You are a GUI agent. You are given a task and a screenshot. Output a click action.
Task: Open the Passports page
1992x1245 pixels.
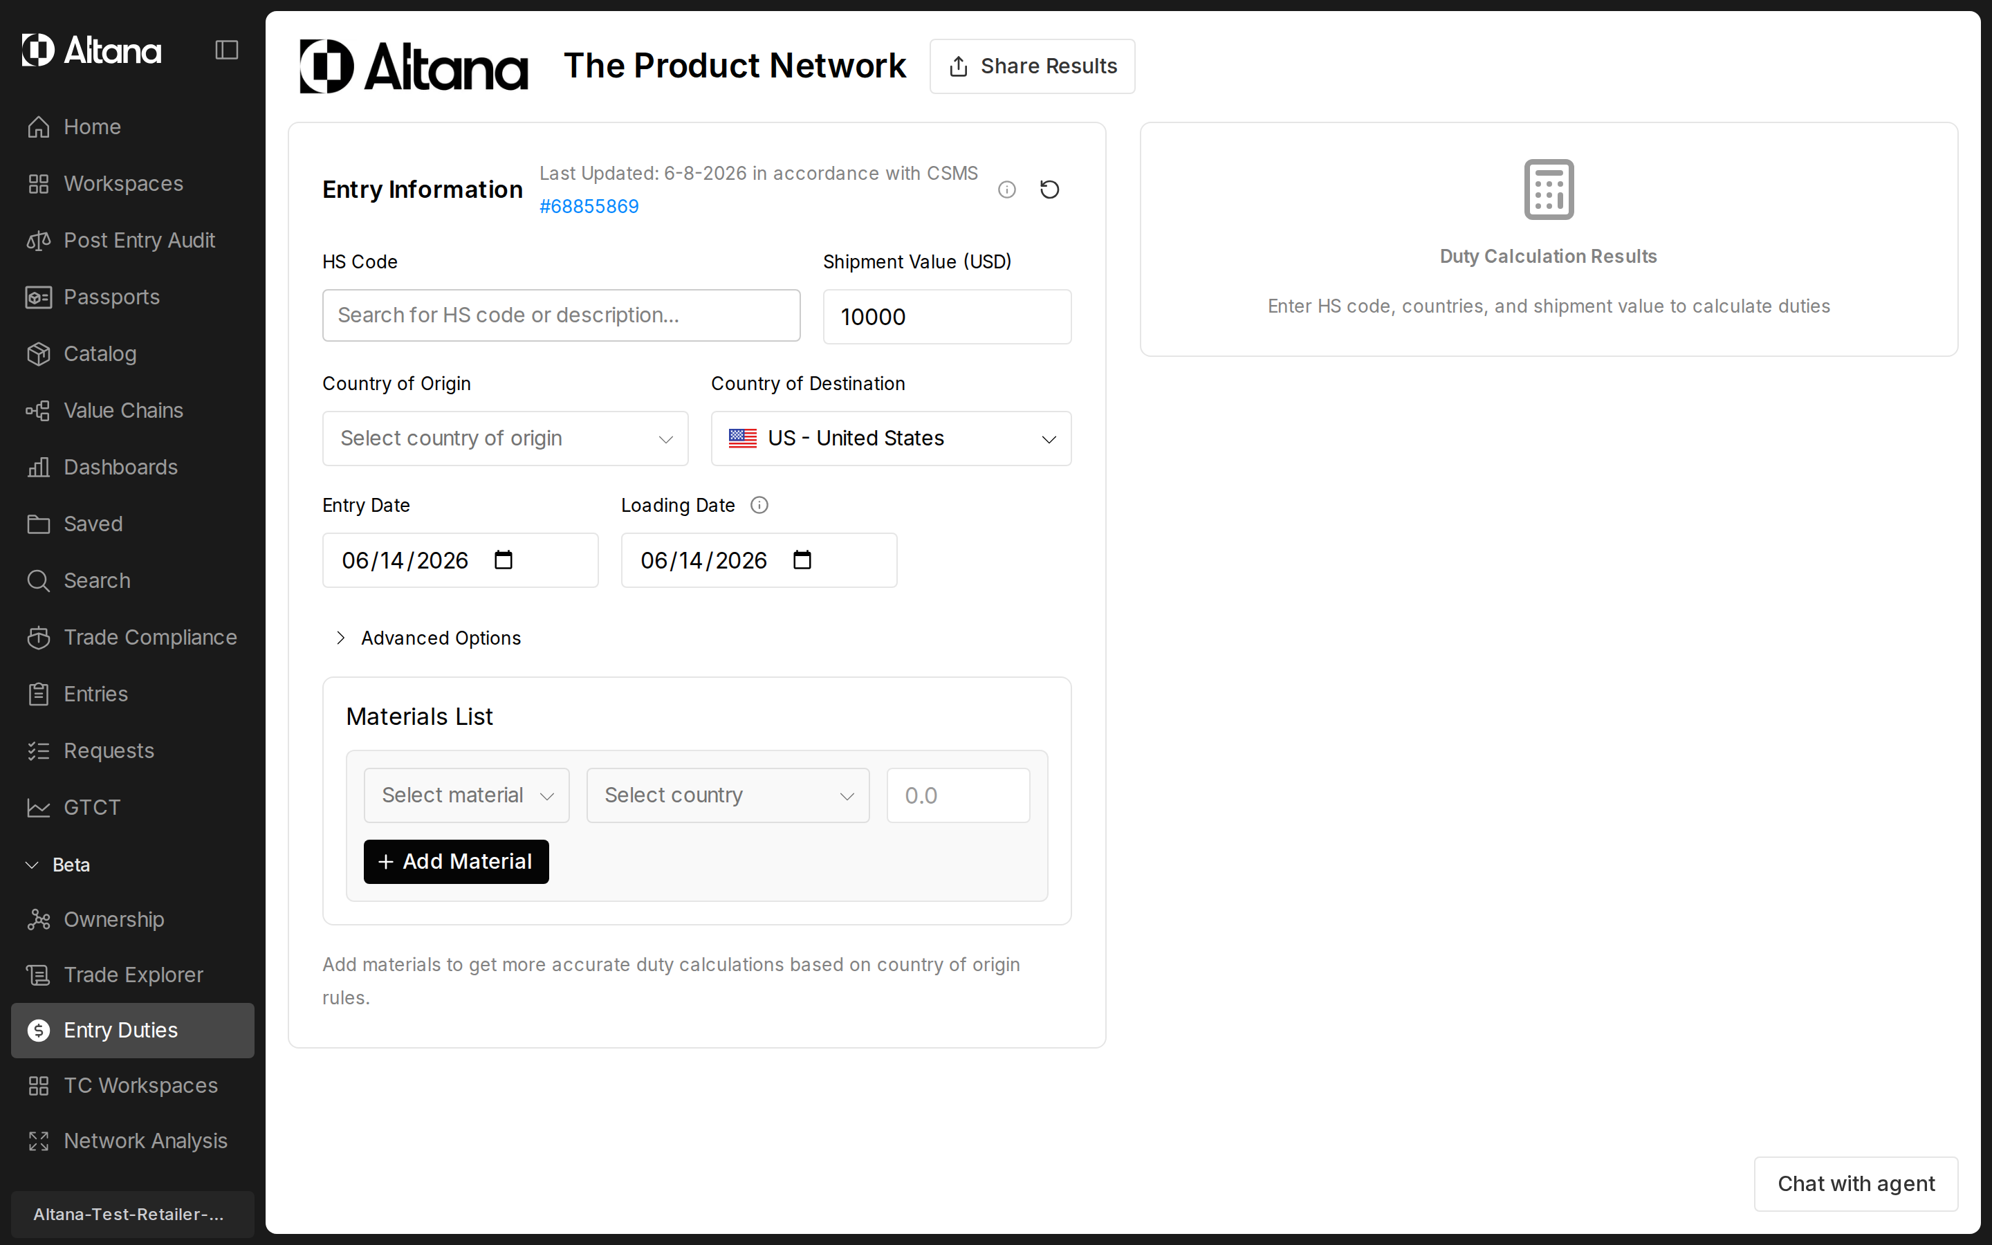pyautogui.click(x=133, y=297)
